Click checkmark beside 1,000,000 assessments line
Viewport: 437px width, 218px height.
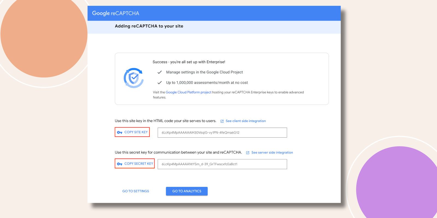click(x=160, y=83)
